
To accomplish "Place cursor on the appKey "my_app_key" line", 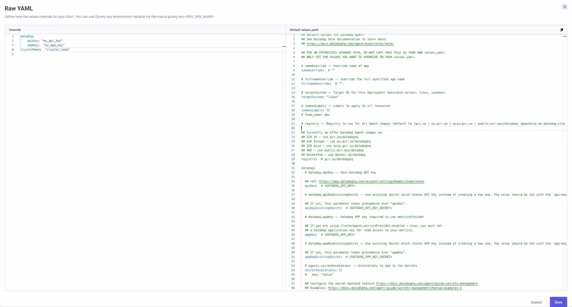I will tap(46, 45).
